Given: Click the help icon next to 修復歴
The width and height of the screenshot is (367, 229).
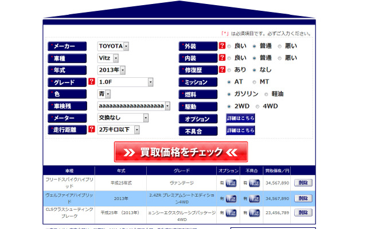Looking at the screenshot, I should click(x=222, y=69).
